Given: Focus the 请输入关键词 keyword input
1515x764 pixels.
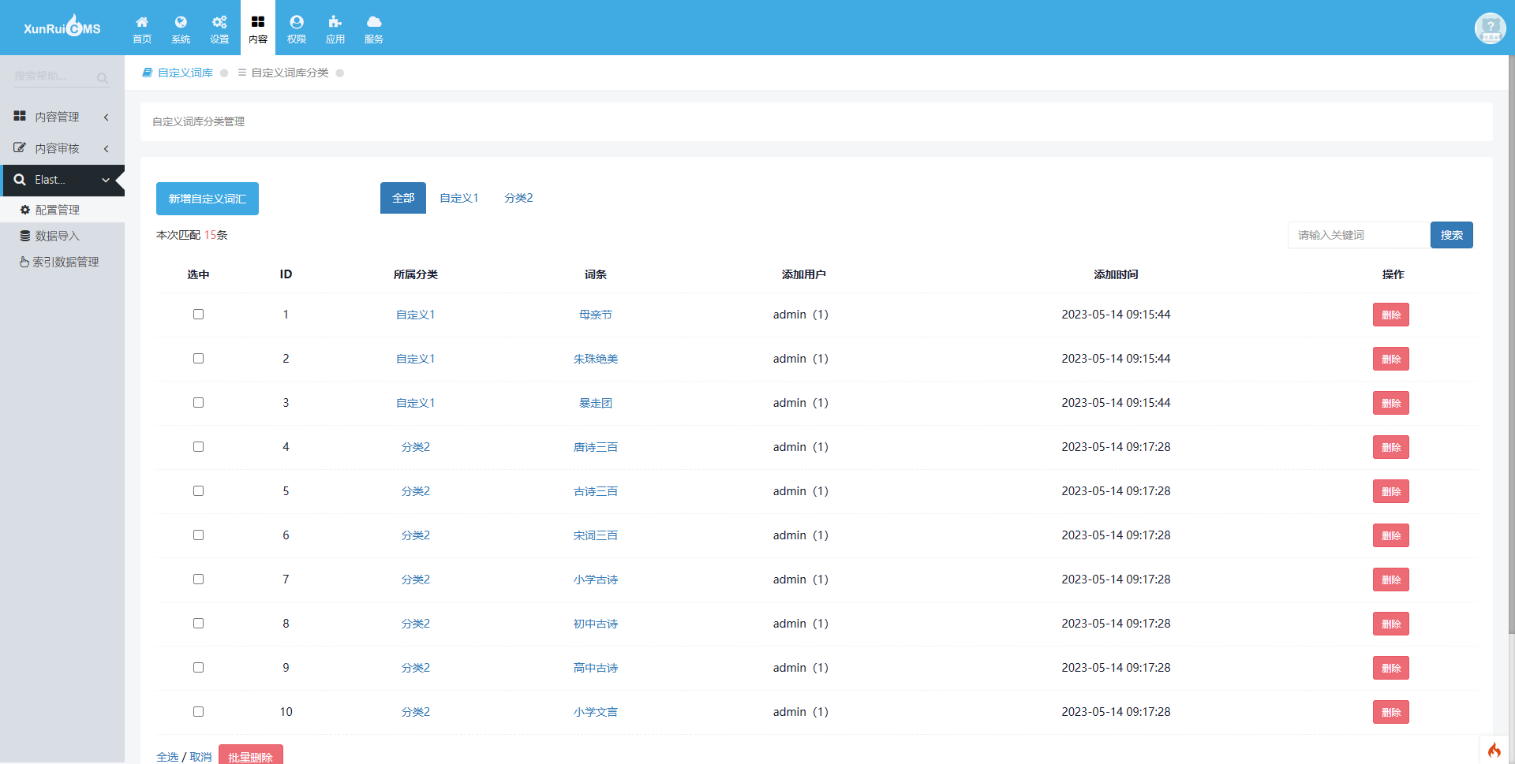Looking at the screenshot, I should click(x=1359, y=235).
